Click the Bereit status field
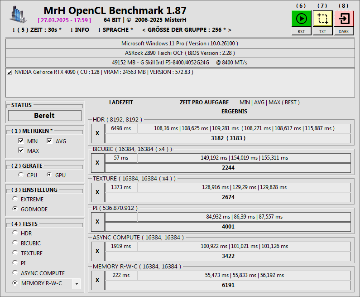This screenshot has height=297, width=360. 45,115
